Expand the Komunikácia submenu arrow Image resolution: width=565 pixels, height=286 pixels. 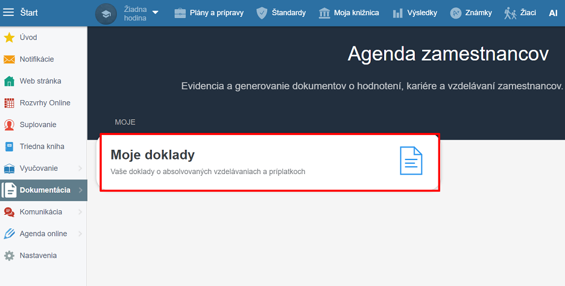(x=80, y=212)
